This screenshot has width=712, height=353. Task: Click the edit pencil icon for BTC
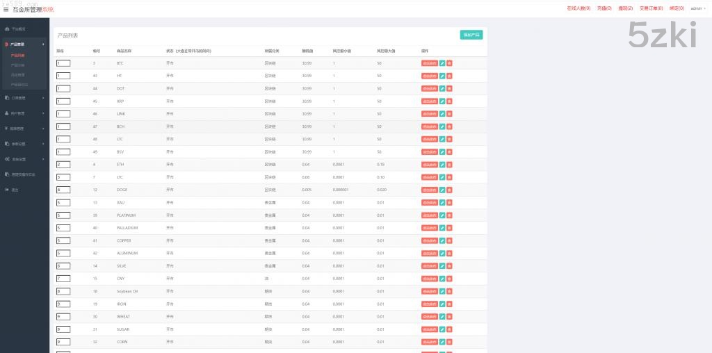pyautogui.click(x=442, y=63)
